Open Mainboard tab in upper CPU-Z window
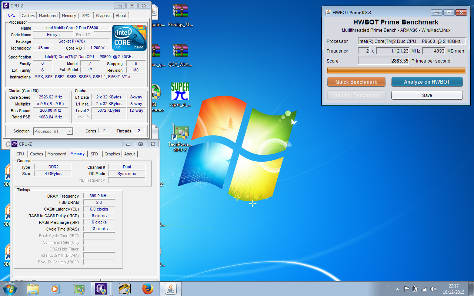 click(48, 16)
